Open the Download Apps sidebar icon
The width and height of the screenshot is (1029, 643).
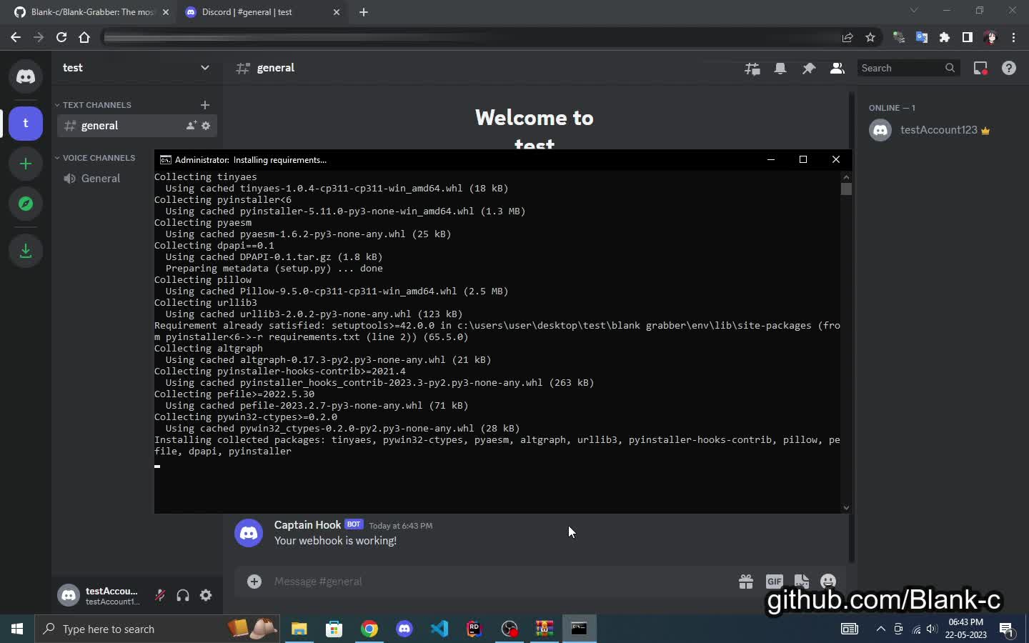click(x=26, y=251)
